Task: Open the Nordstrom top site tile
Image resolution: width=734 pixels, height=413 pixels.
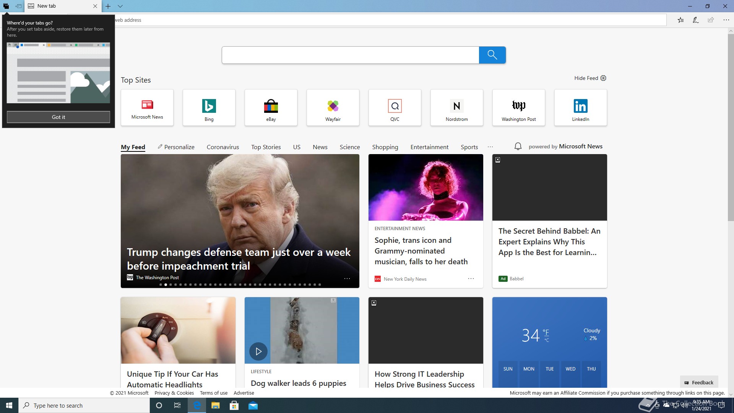Action: coord(457,107)
